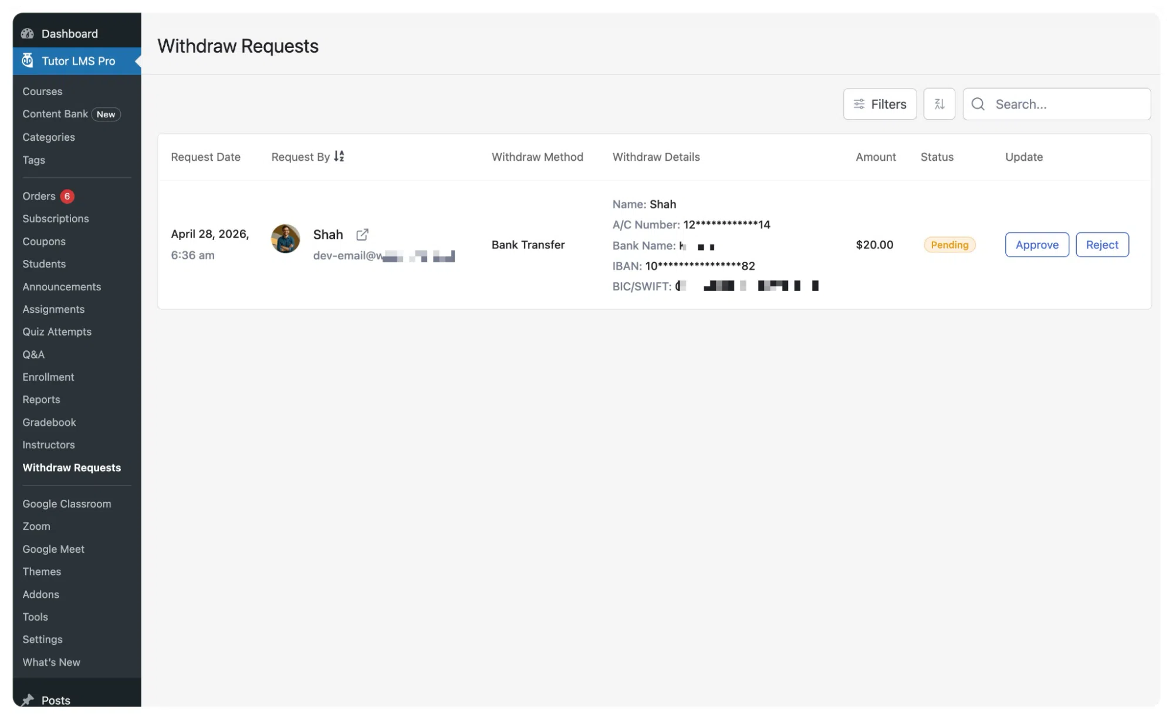Open Subscriptions page
This screenshot has height=720, width=1173.
click(56, 218)
